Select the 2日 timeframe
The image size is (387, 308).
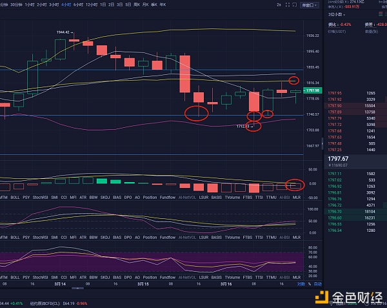pos(112,5)
